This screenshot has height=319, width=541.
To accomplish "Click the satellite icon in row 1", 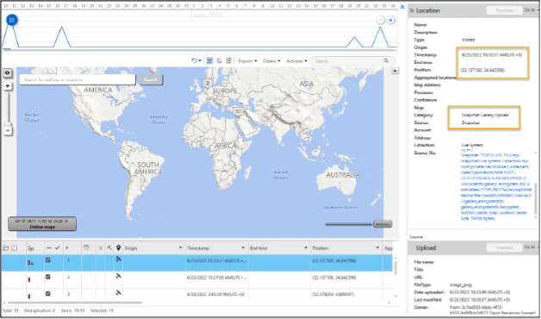I will [x=118, y=260].
